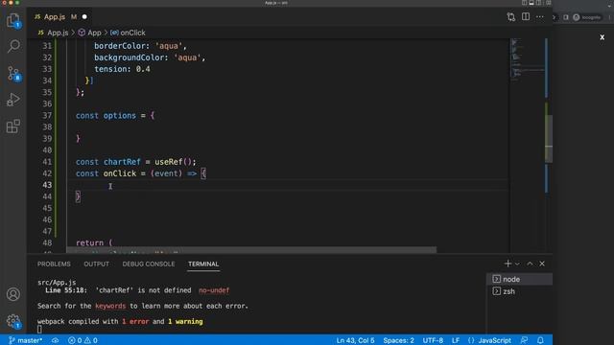Screen dimensions: 614x345
Task: Select the node terminal instance
Action: tap(519, 279)
